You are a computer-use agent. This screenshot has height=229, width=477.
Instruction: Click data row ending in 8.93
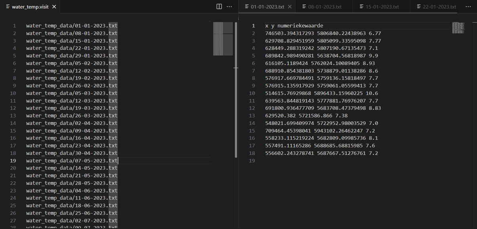(x=320, y=63)
